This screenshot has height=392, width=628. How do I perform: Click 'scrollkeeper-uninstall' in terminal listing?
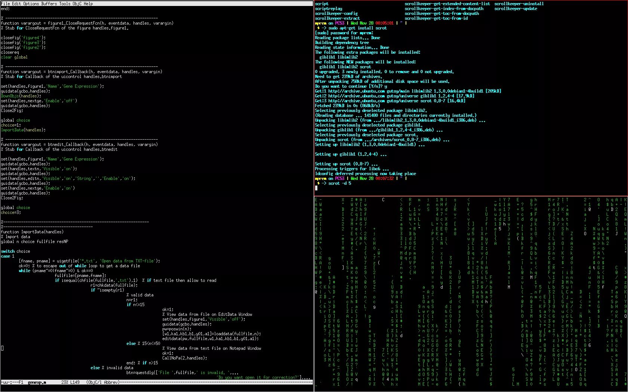519,4
